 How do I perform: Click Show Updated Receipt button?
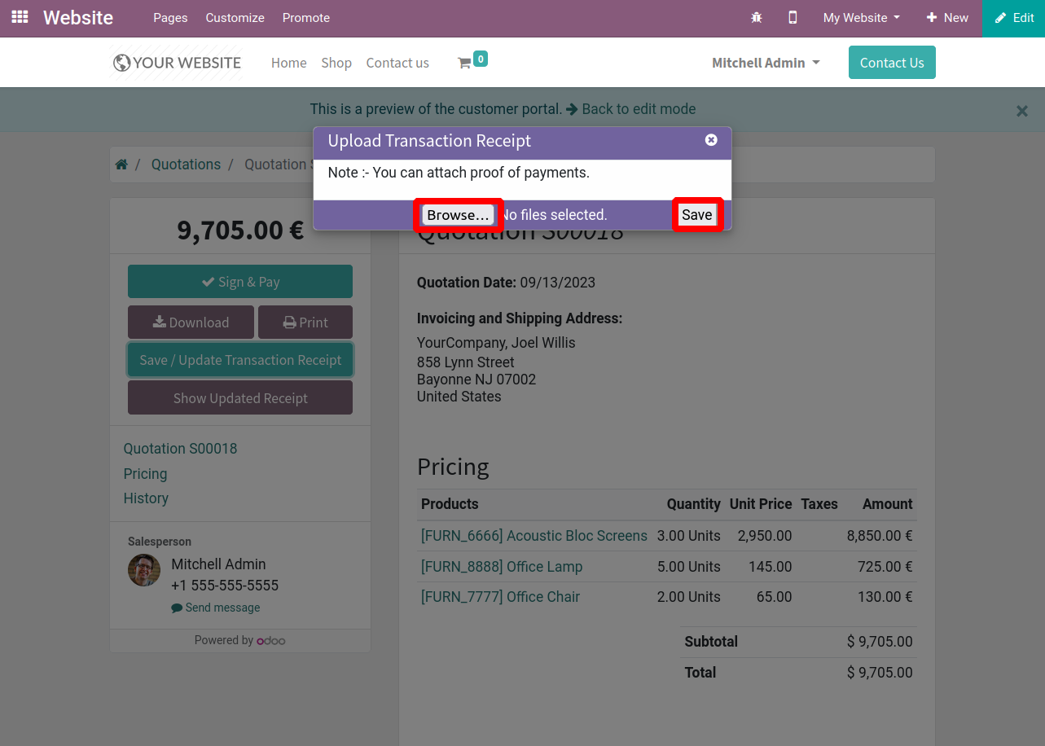(x=240, y=398)
